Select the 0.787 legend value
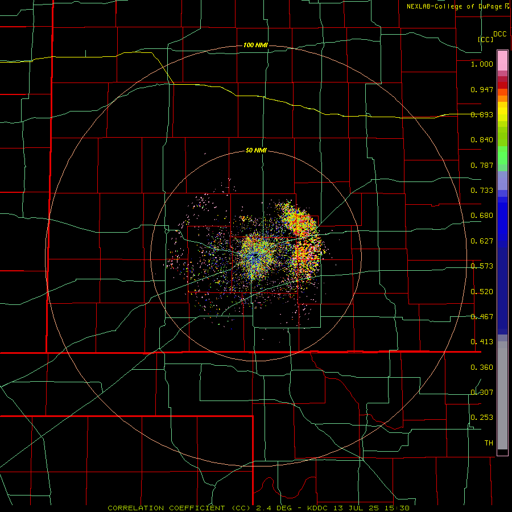 click(x=482, y=165)
